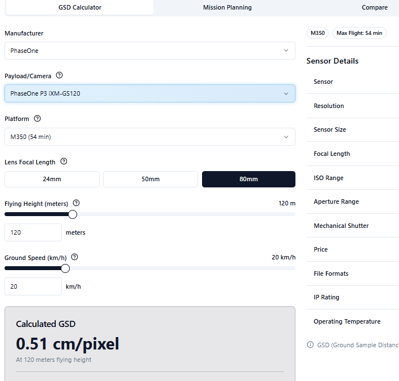Click the At 120 meters flying height caption
The width and height of the screenshot is (399, 381).
tap(53, 360)
